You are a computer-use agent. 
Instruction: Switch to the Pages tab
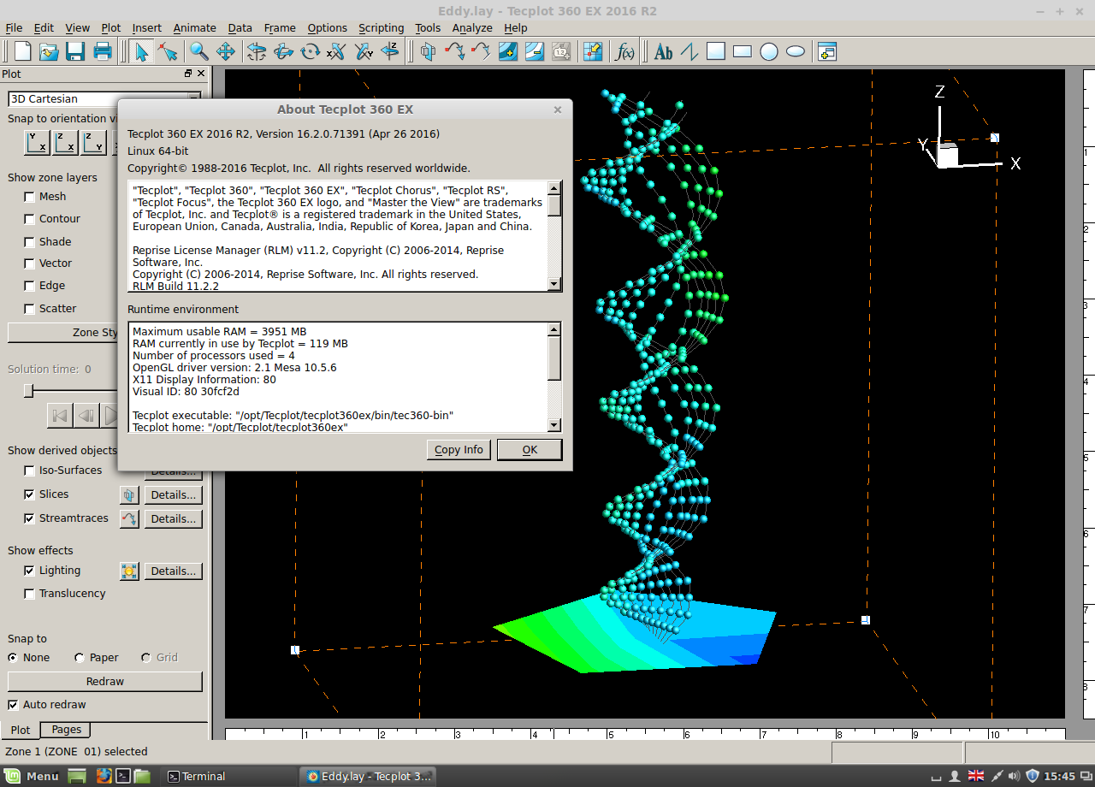(x=66, y=730)
